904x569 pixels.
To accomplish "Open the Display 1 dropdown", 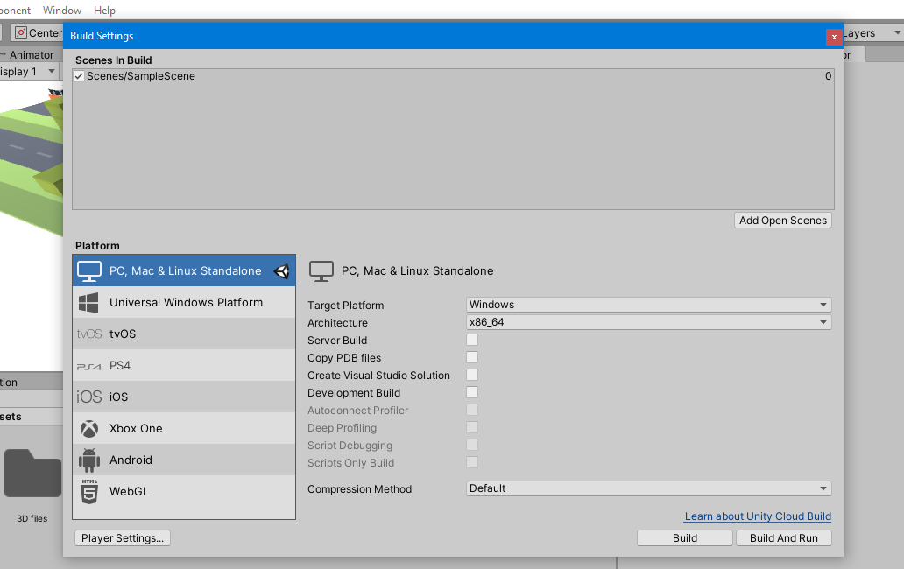I will [29, 72].
